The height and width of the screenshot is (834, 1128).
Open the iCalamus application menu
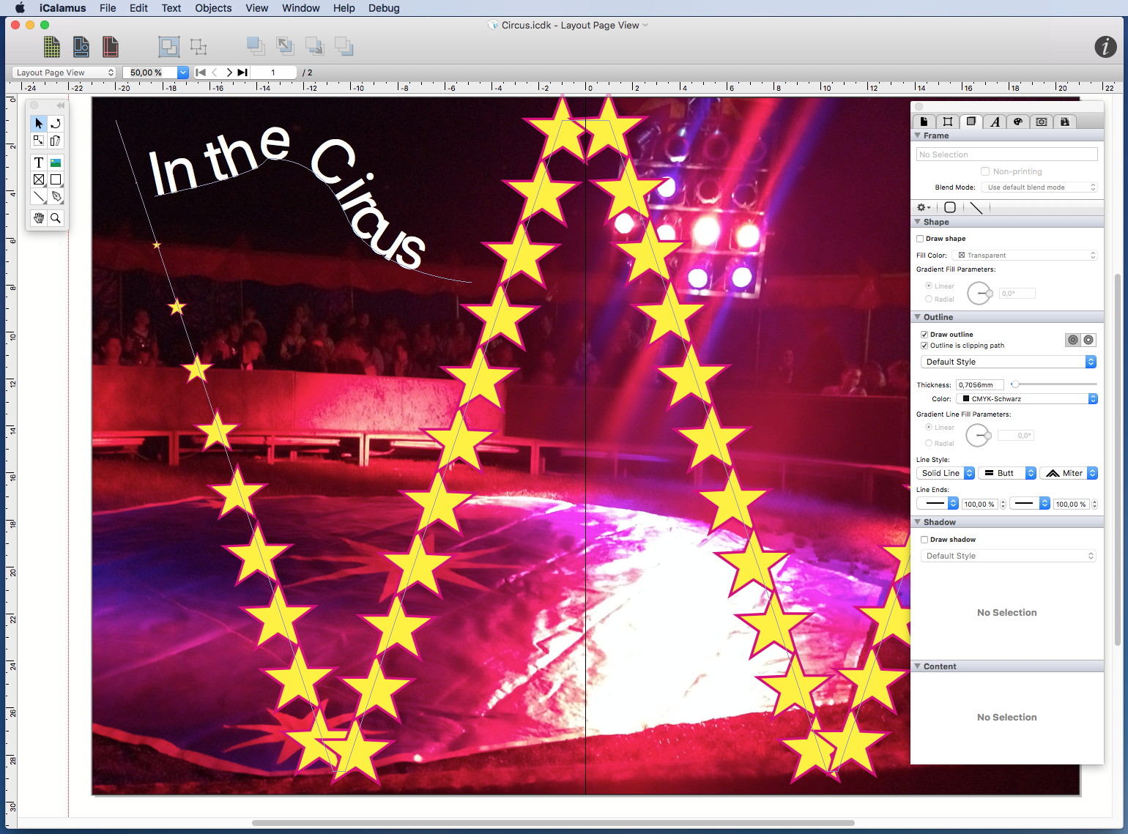[62, 8]
